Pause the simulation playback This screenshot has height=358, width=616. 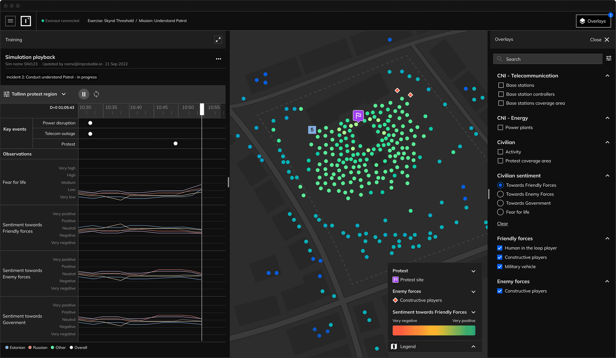(84, 94)
